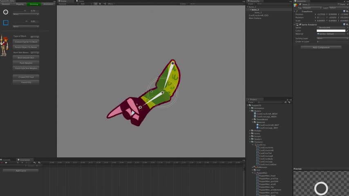Collapse bone_1 in Hierarchy

pos(248,7)
